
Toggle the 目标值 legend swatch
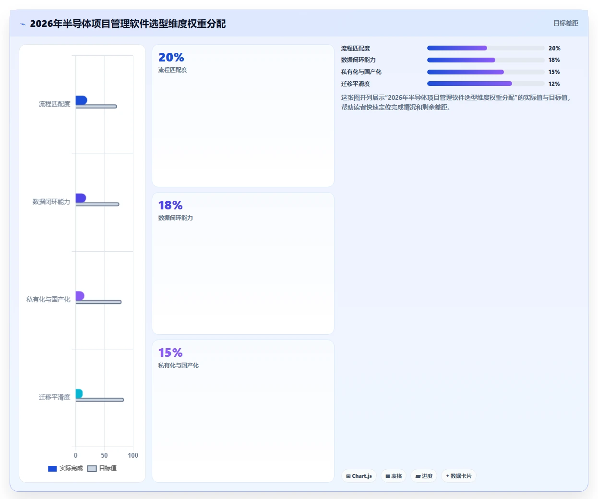92,468
